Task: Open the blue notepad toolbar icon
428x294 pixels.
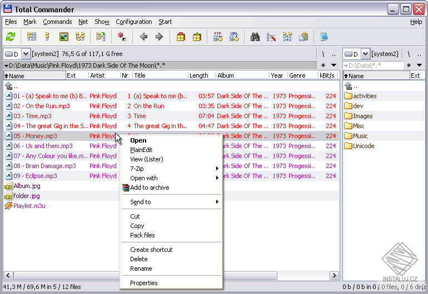Action: point(324,37)
